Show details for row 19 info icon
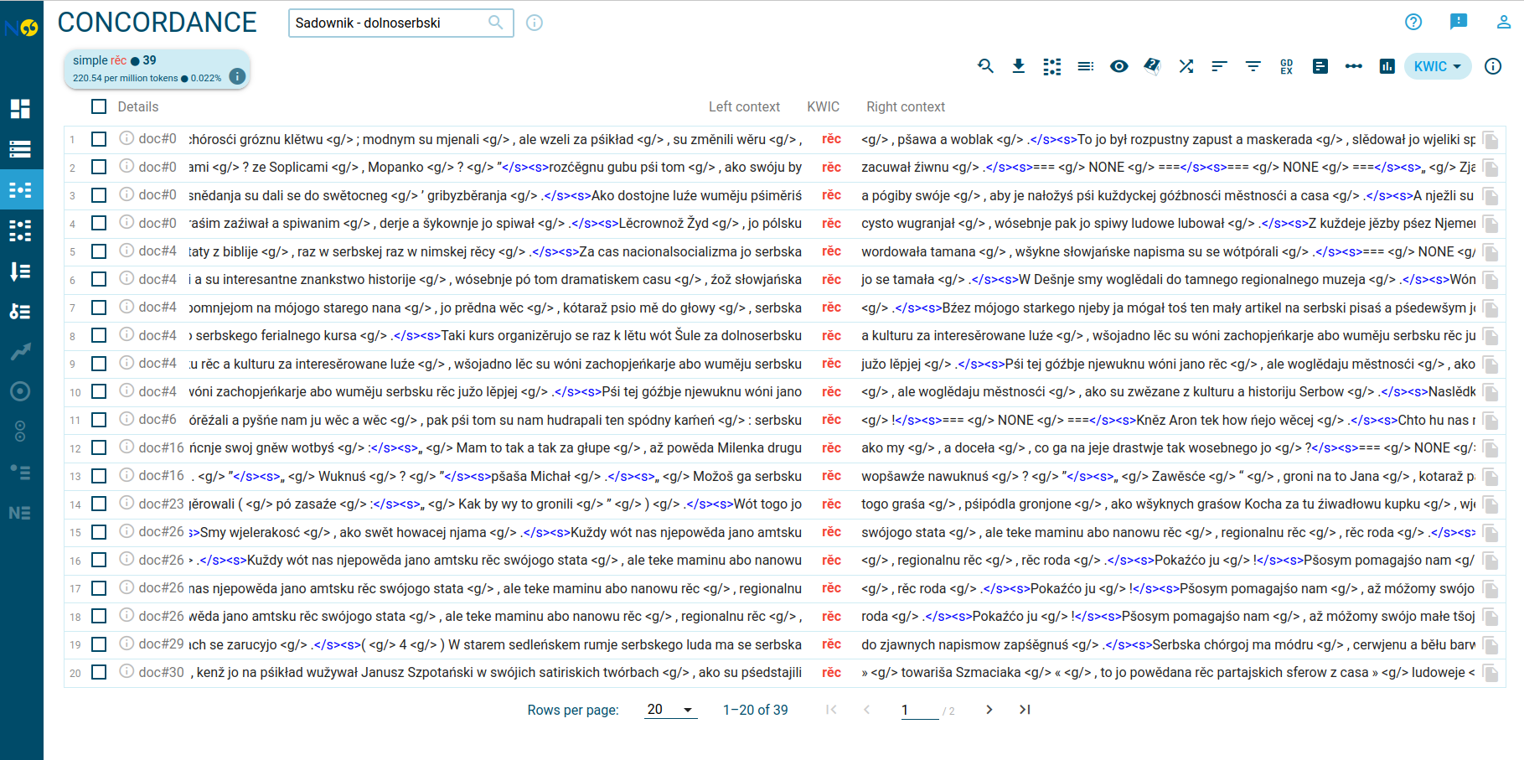The width and height of the screenshot is (1524, 760). tap(127, 644)
